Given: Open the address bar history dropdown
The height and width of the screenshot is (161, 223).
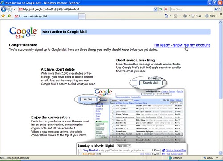Looking at the screenshot, I should [155, 9].
